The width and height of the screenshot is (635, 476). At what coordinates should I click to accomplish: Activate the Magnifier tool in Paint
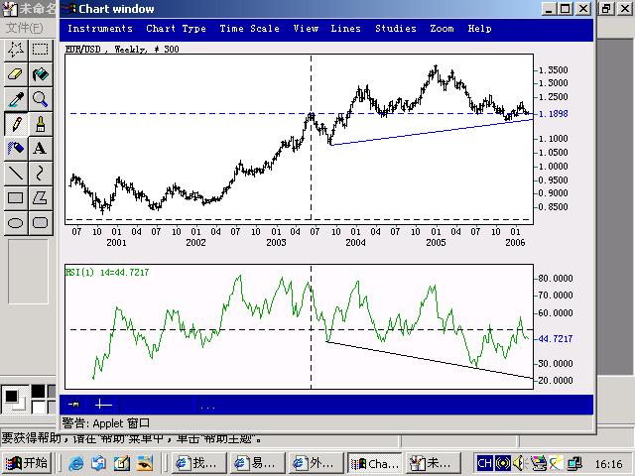click(x=40, y=99)
